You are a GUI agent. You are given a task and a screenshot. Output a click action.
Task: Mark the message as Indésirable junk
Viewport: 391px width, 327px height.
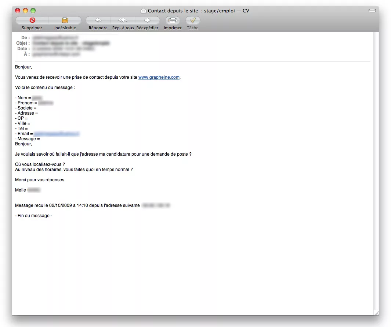65,21
